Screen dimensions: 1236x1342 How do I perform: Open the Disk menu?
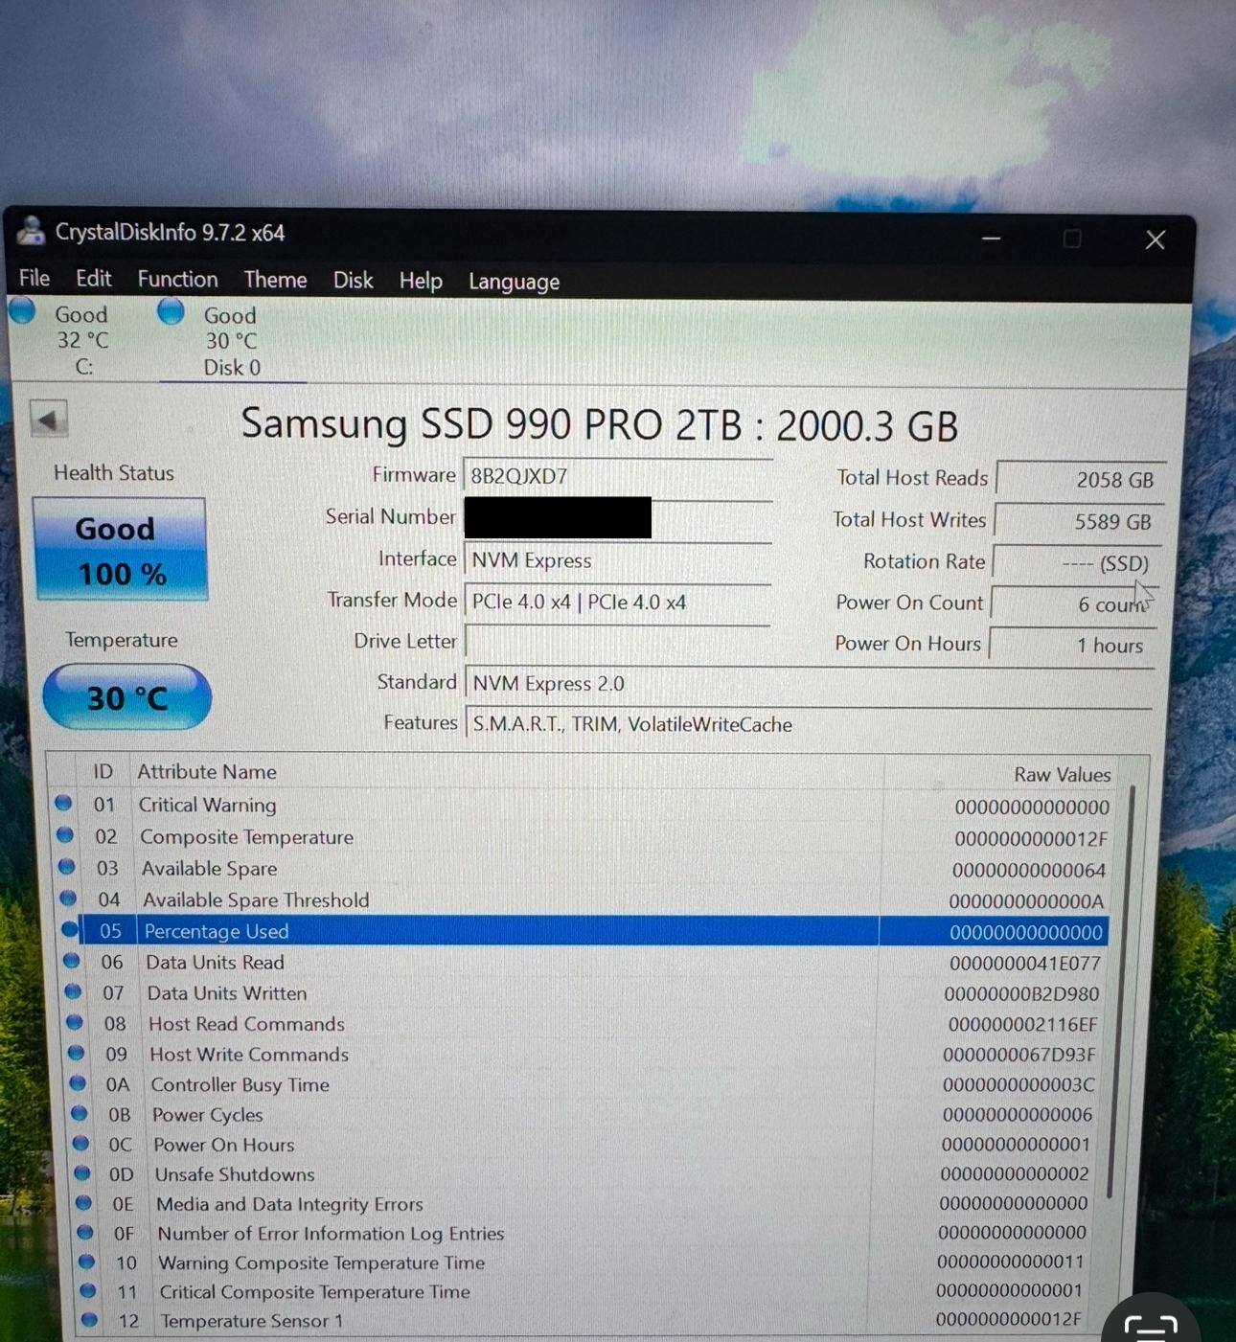[x=353, y=280]
